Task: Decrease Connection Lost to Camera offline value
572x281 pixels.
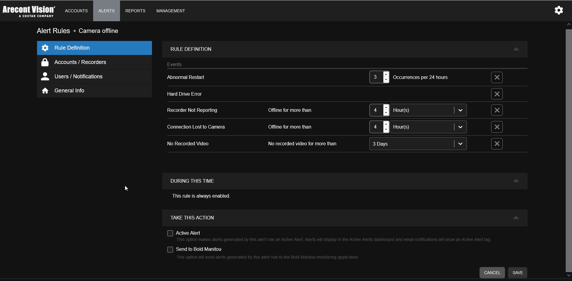Action: (386, 130)
